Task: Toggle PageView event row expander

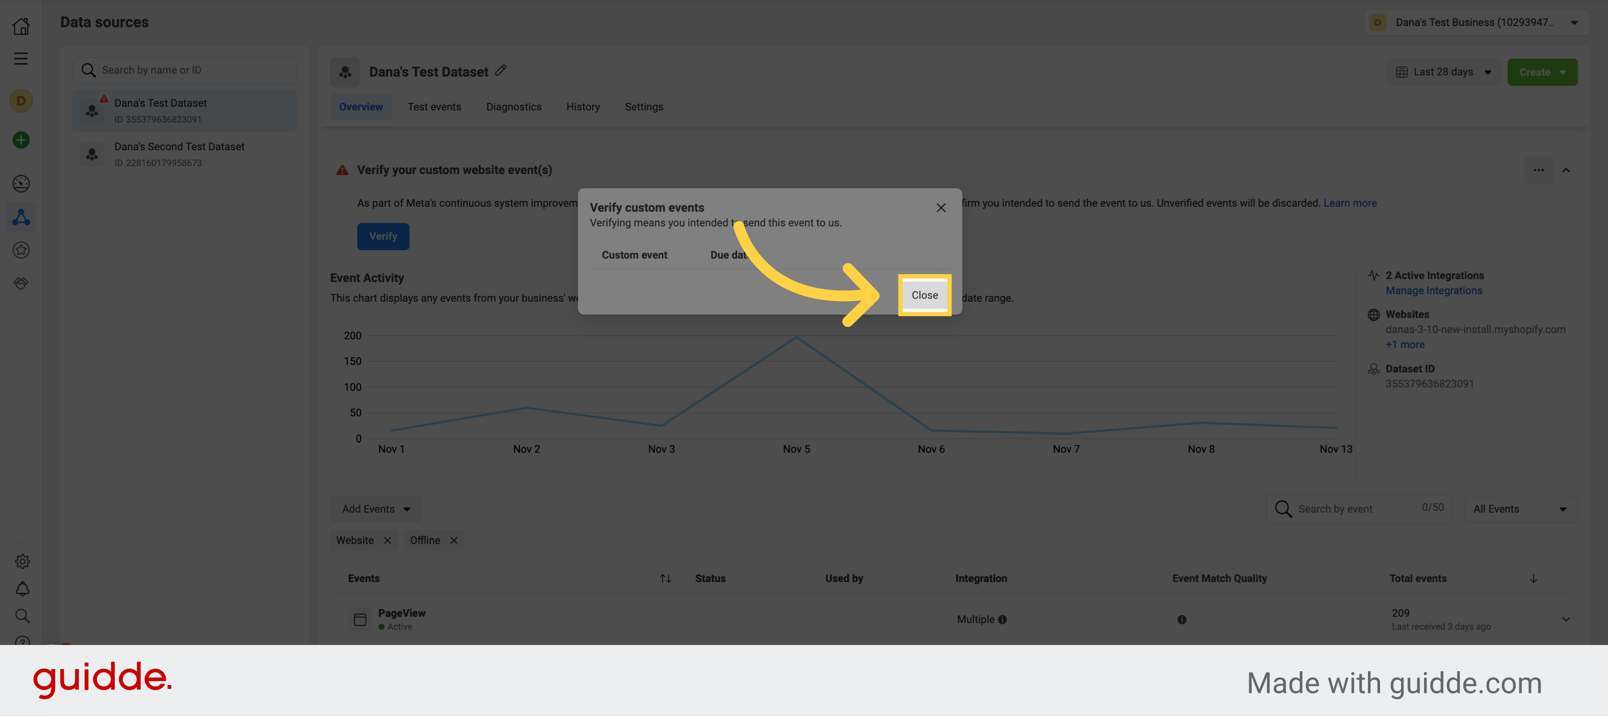Action: pos(1566,618)
